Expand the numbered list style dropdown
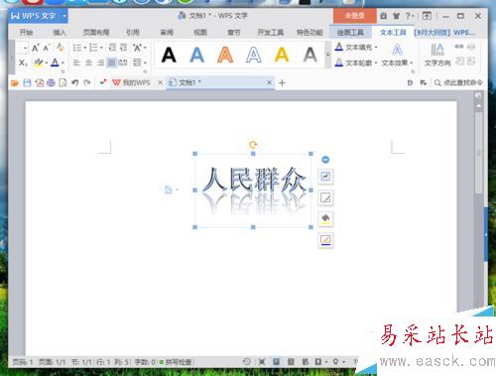 (101, 49)
